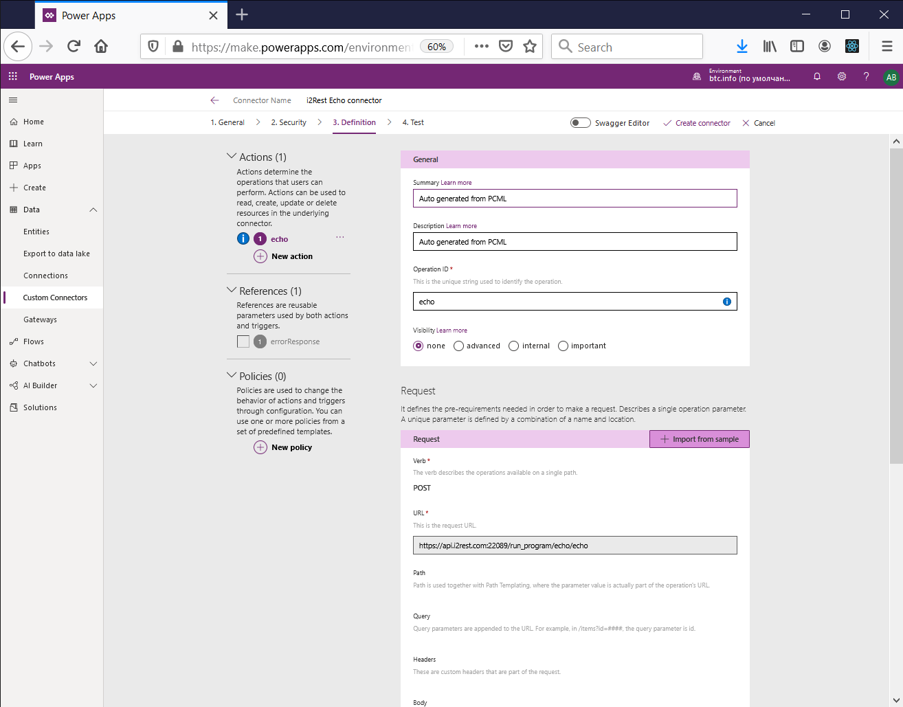This screenshot has height=707, width=903.
Task: Reload the page in browser
Action: coord(74,46)
